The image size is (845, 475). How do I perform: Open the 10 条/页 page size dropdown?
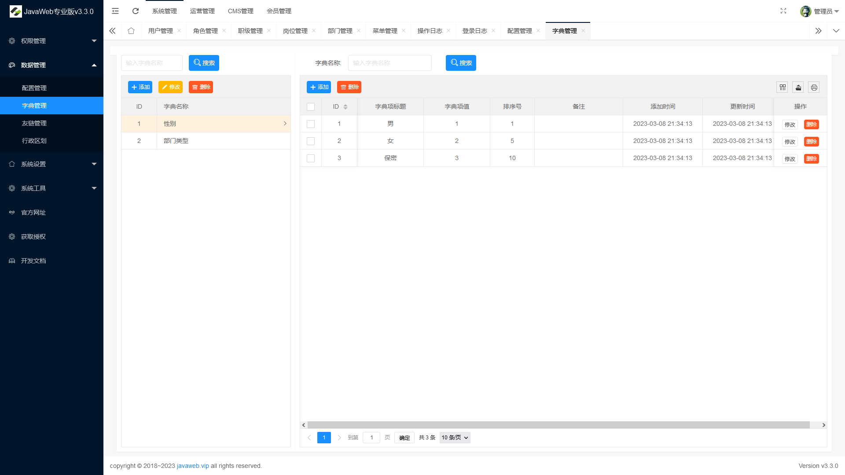coord(455,438)
